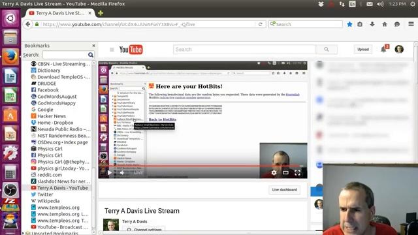Open Ubuntu Software Center from launcher
The width and height of the screenshot is (418, 235).
click(x=10, y=115)
